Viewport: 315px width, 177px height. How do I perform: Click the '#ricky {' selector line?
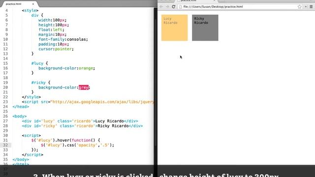(x=41, y=83)
